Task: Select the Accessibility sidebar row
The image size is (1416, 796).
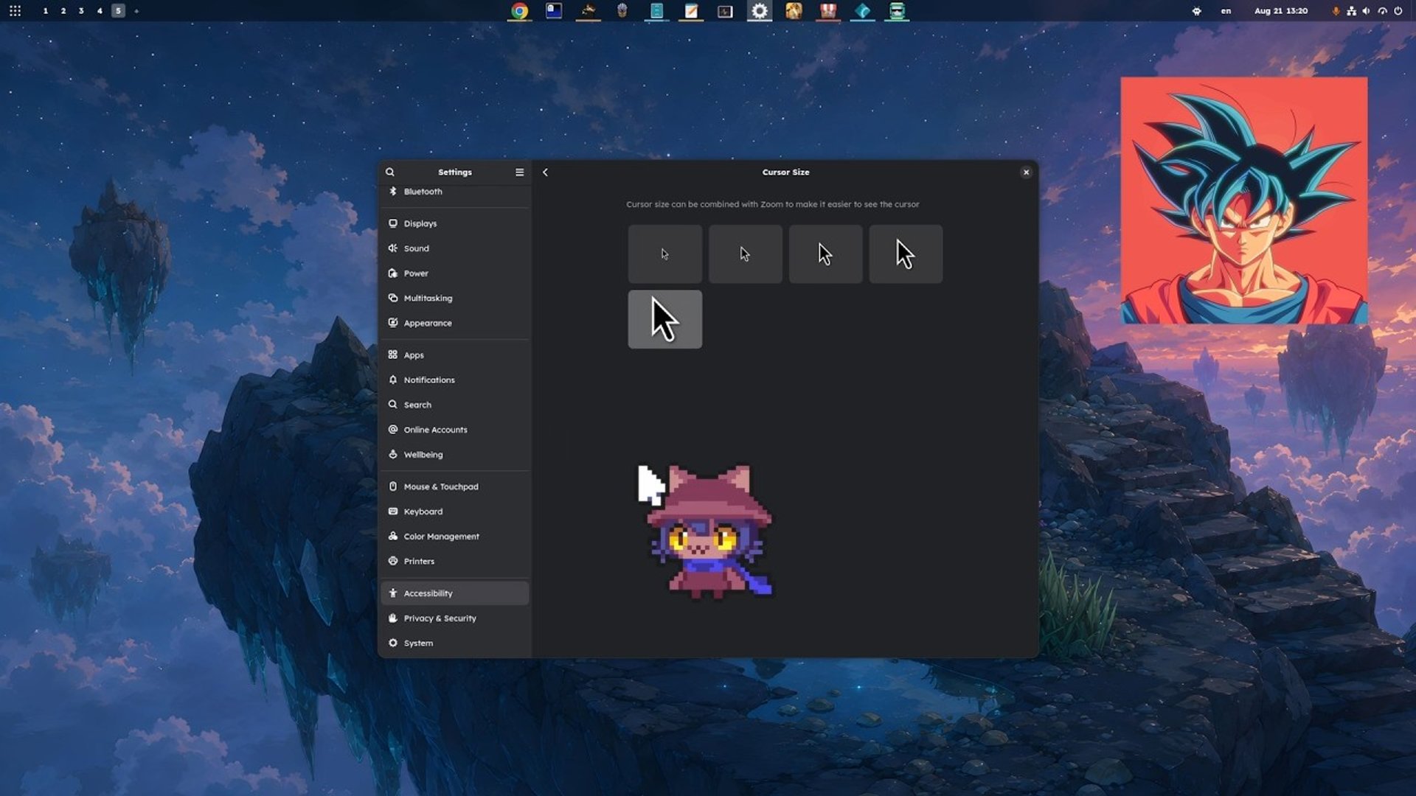Action: [x=455, y=593]
